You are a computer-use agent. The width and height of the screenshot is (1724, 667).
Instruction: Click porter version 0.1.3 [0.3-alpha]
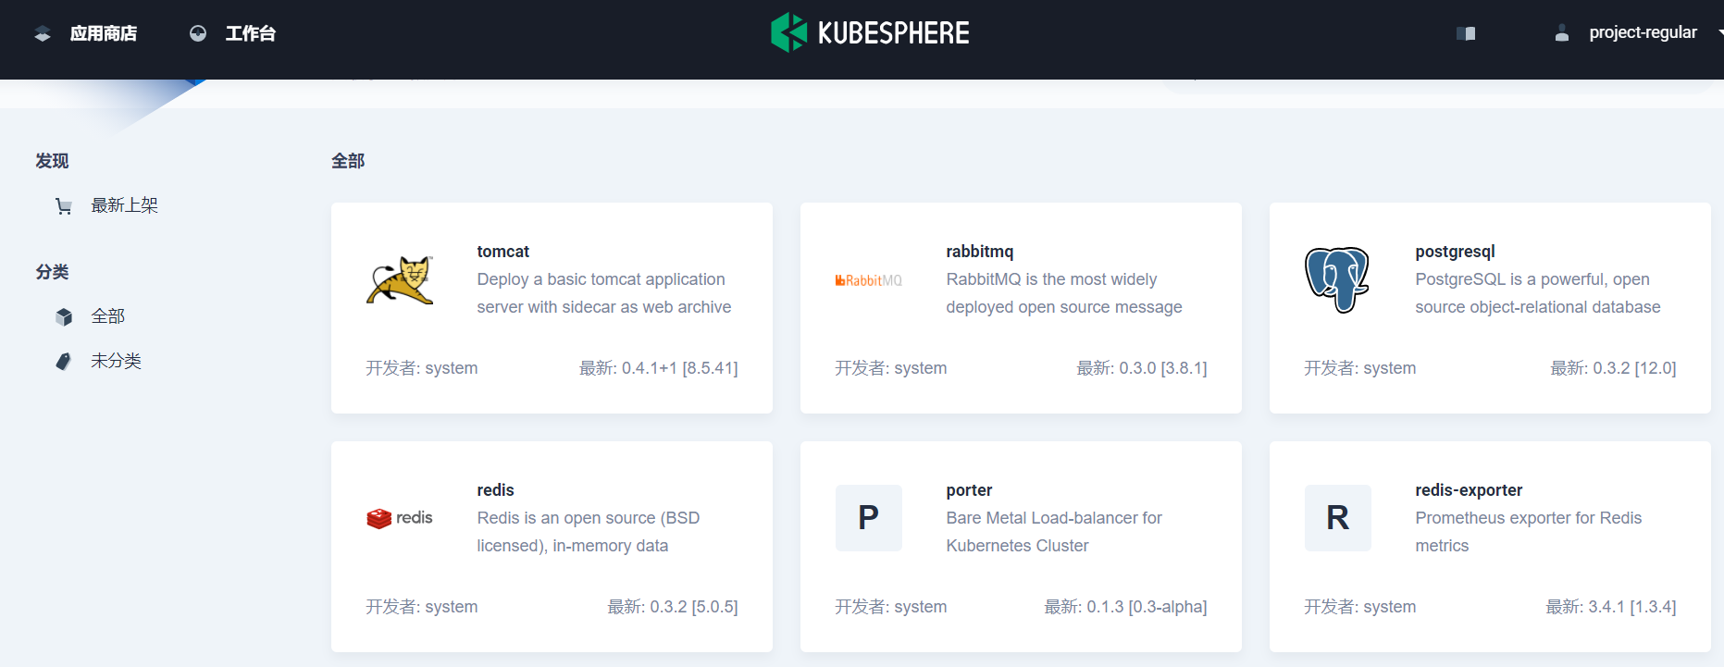click(x=1125, y=607)
